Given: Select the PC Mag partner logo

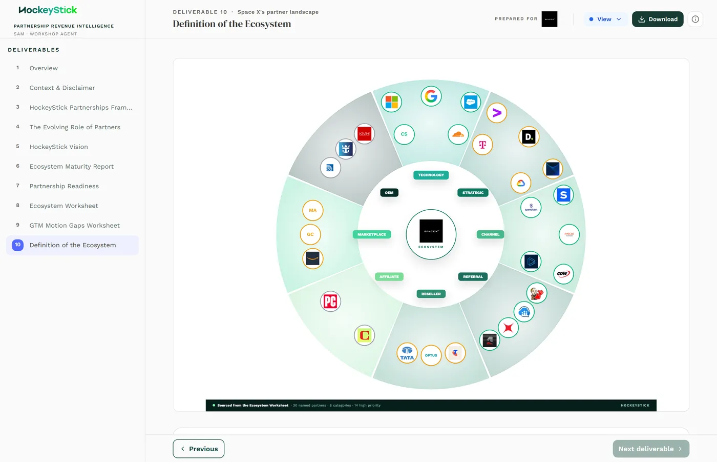Looking at the screenshot, I should click(330, 302).
